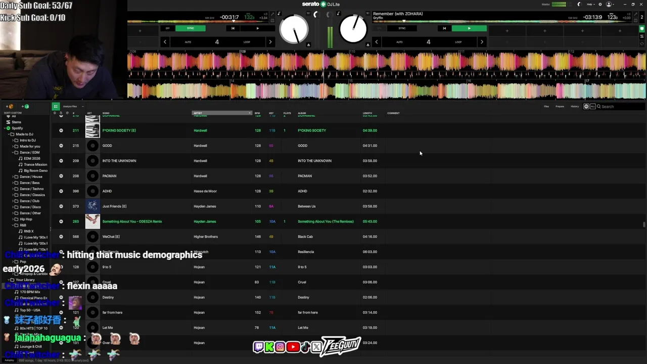This screenshot has height=364, width=647.
Task: Play the left deck track
Action: coord(258,28)
